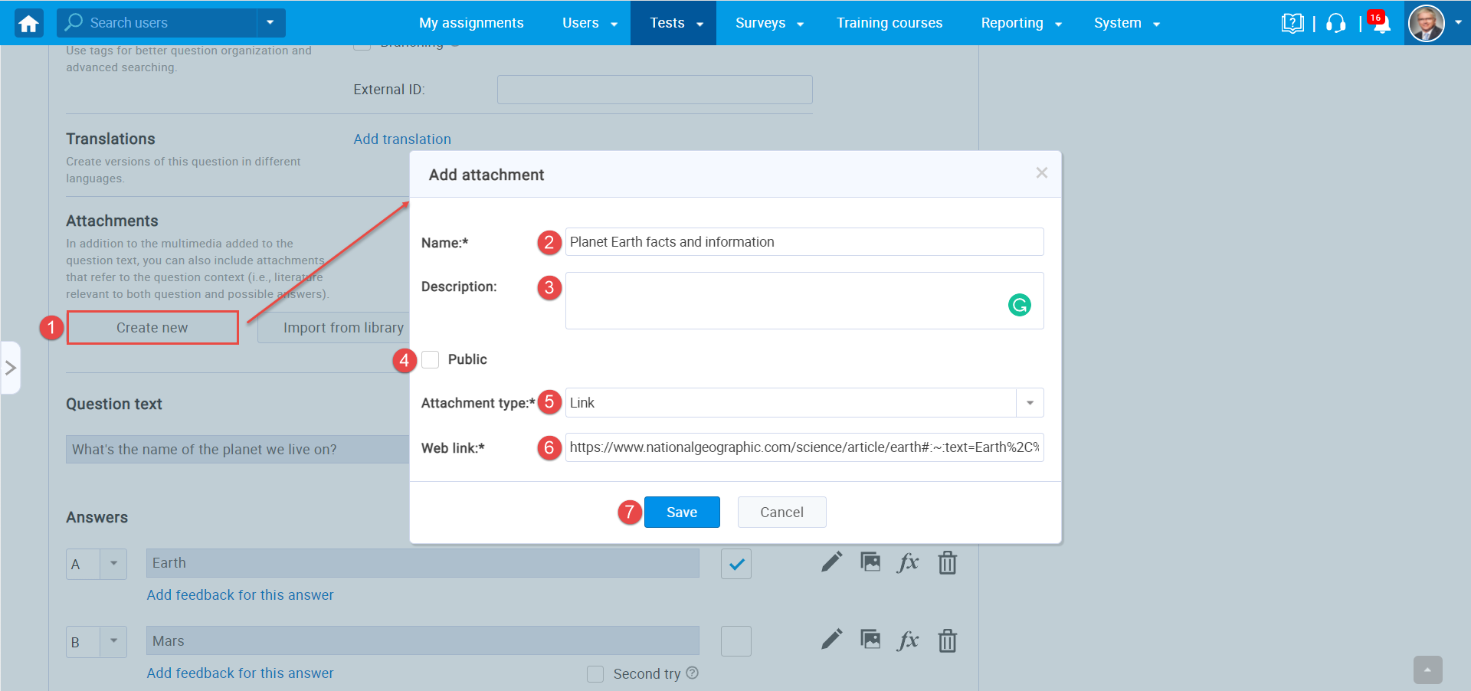Open the help book icon
The width and height of the screenshot is (1471, 691).
(x=1292, y=23)
